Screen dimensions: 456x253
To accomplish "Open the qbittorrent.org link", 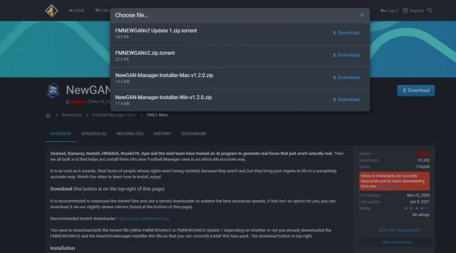I will point(144,218).
